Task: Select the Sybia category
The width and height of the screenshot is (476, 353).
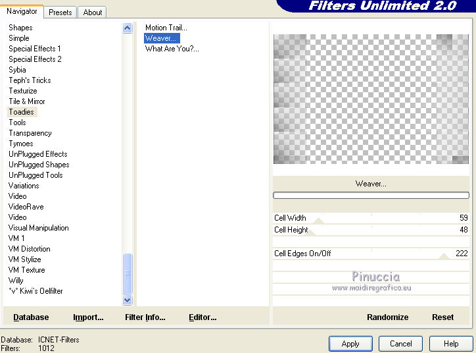Action: (x=17, y=70)
